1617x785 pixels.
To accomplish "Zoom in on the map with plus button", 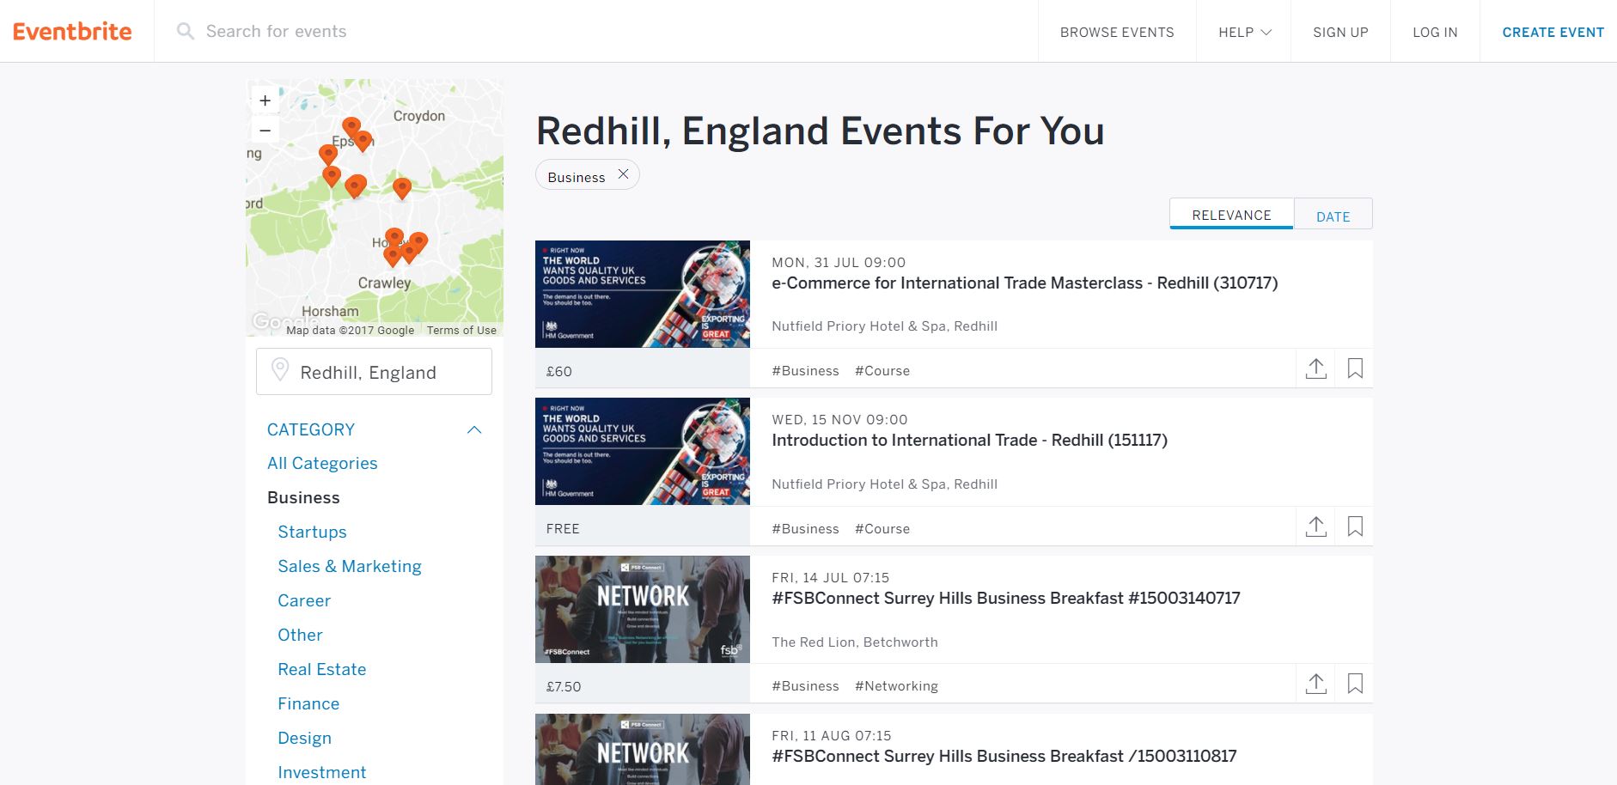I will 265,100.
